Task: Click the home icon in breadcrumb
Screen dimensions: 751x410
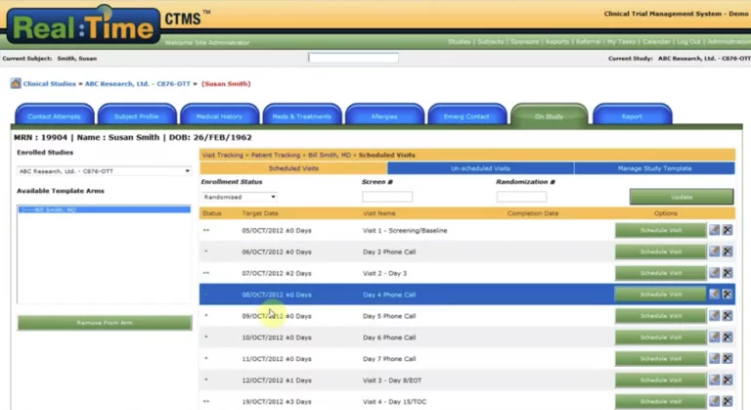Action: (x=16, y=83)
